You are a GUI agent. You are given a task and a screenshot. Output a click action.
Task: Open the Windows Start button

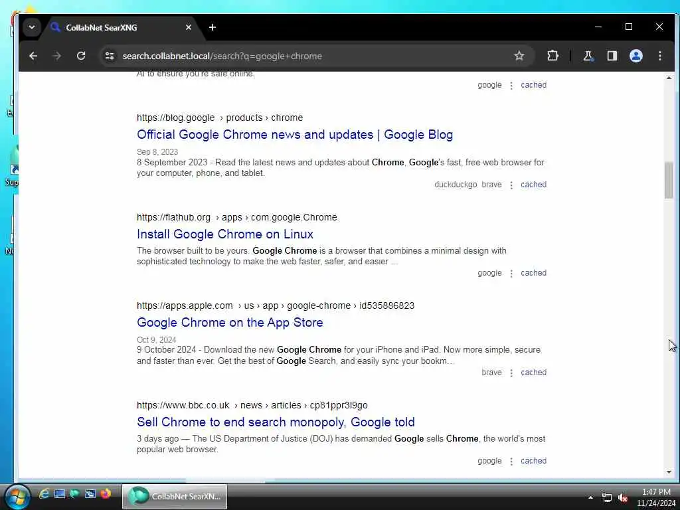click(17, 496)
